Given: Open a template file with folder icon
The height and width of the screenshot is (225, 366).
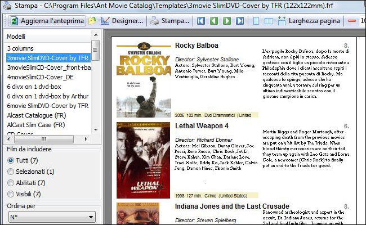Looking at the screenshot, I should click(x=92, y=21).
